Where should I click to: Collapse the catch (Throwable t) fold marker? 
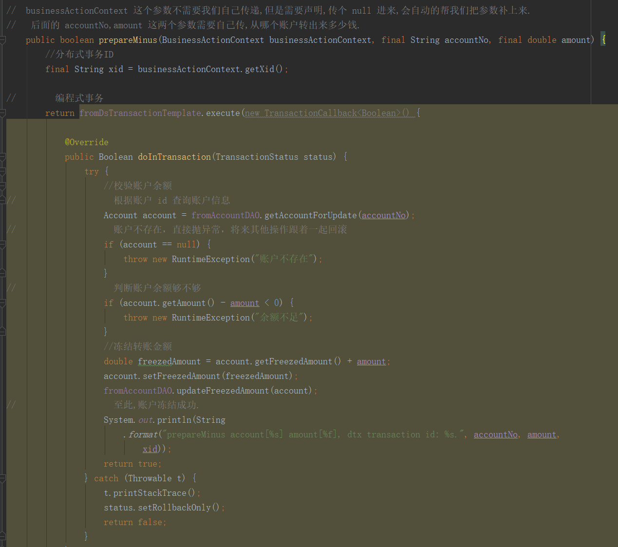[2, 478]
